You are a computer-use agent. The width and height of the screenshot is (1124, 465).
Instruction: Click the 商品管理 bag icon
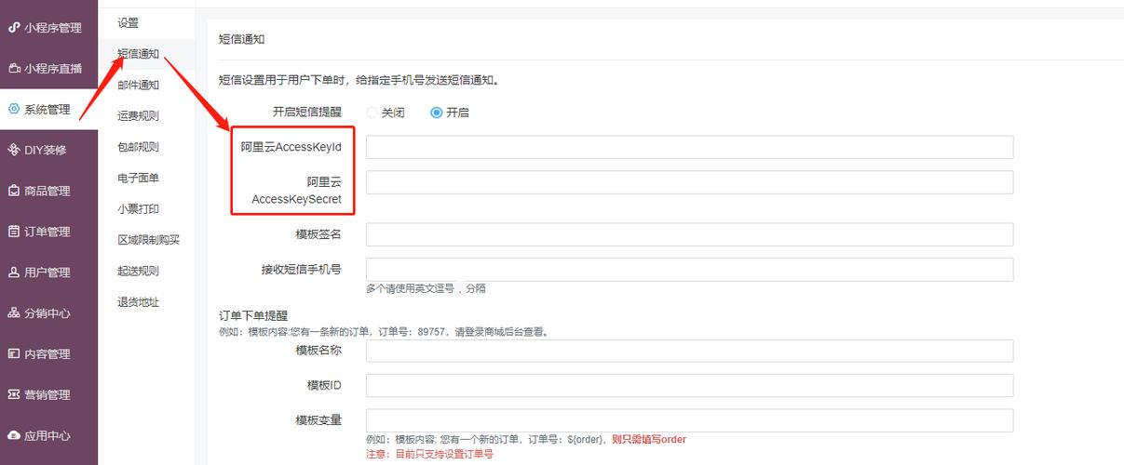click(x=14, y=191)
